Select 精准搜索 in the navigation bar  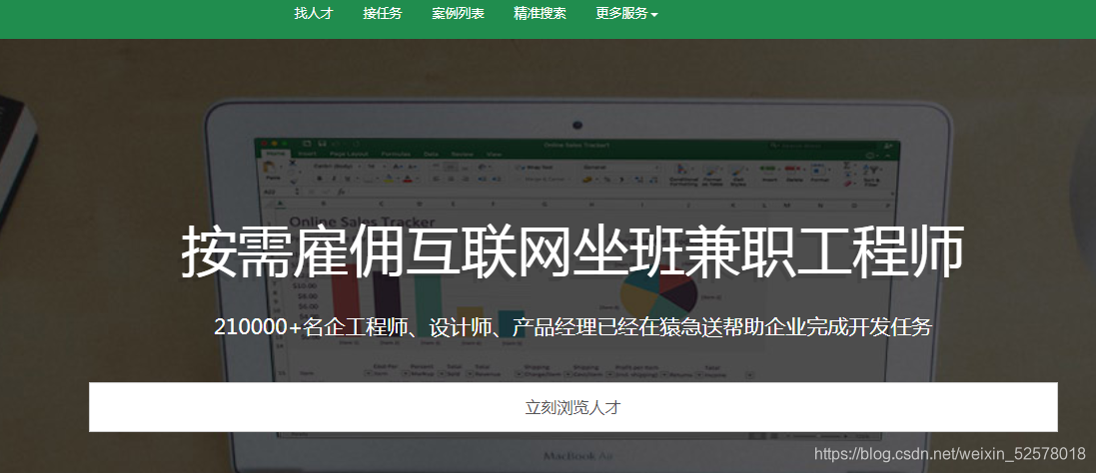tap(540, 13)
